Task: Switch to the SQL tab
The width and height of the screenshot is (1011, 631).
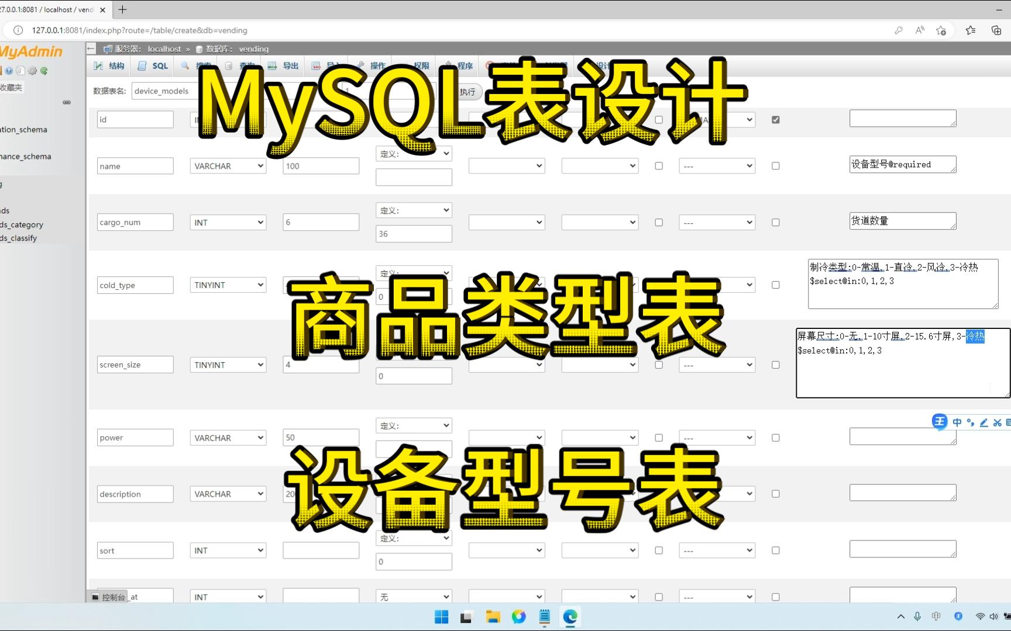Action: click(x=153, y=66)
